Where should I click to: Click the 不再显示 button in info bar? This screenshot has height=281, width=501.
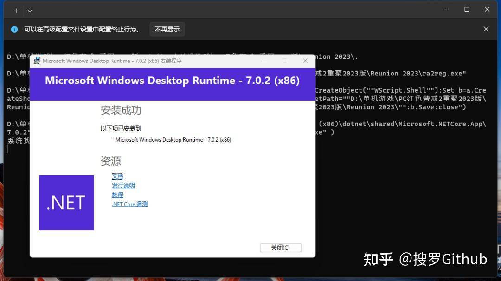tap(167, 29)
